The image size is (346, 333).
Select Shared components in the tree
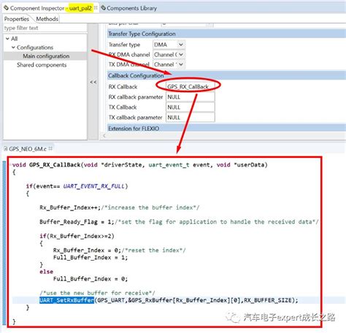coord(42,65)
